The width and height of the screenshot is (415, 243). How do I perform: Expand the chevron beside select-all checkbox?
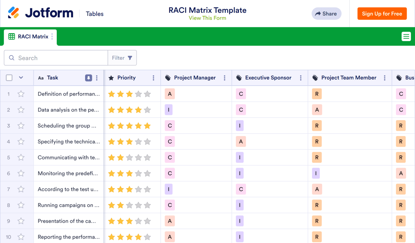[21, 78]
